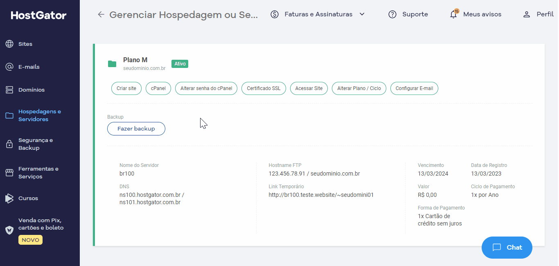Click the Gerenciar Hospedagem page title
The height and width of the screenshot is (266, 559).
[184, 15]
